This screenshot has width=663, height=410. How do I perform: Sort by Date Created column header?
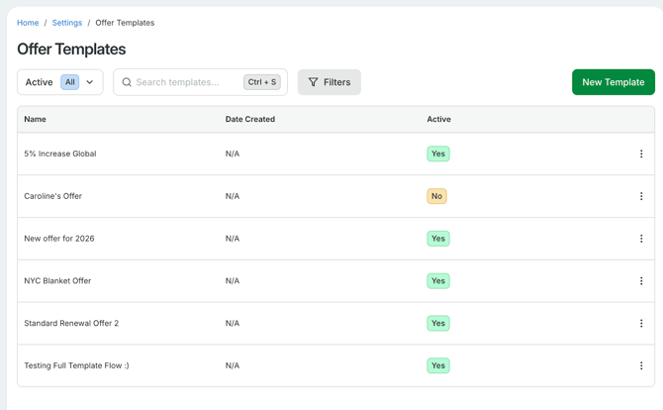point(250,119)
